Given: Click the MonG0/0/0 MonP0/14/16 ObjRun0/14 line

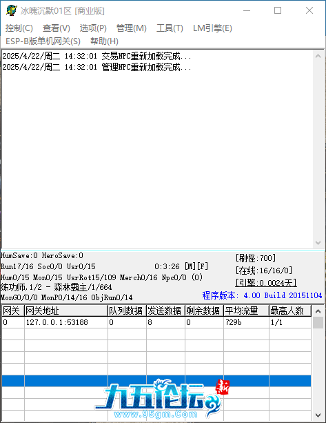Looking at the screenshot, I should tap(66, 297).
